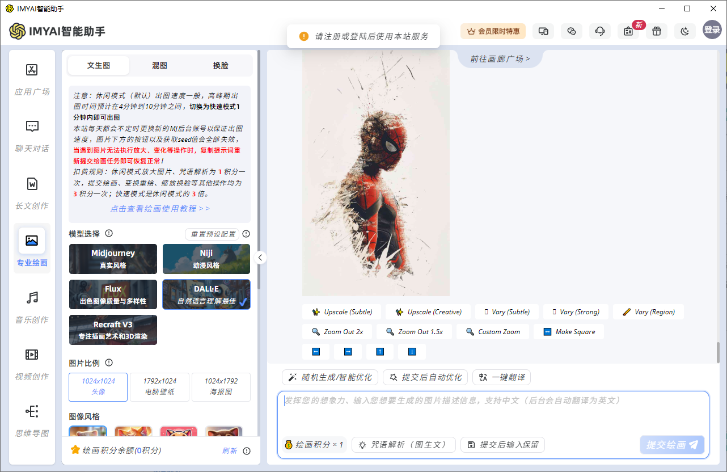Click the 前往画廊广场 gallery link
The width and height of the screenshot is (727, 472).
point(500,59)
